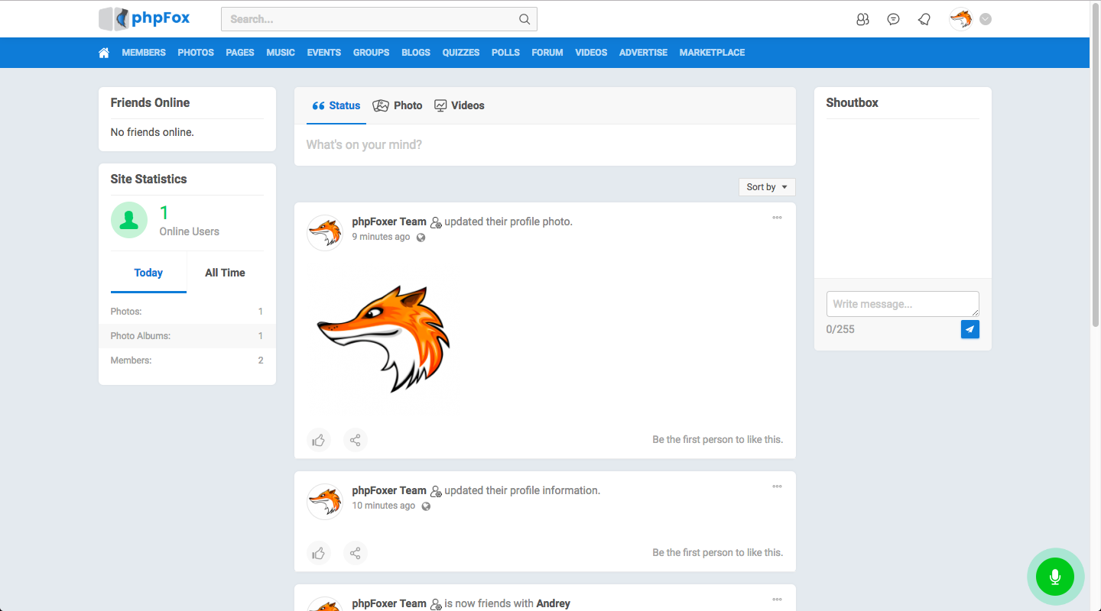Image resolution: width=1101 pixels, height=611 pixels.
Task: Open the messages chat bubble icon
Action: tap(893, 19)
